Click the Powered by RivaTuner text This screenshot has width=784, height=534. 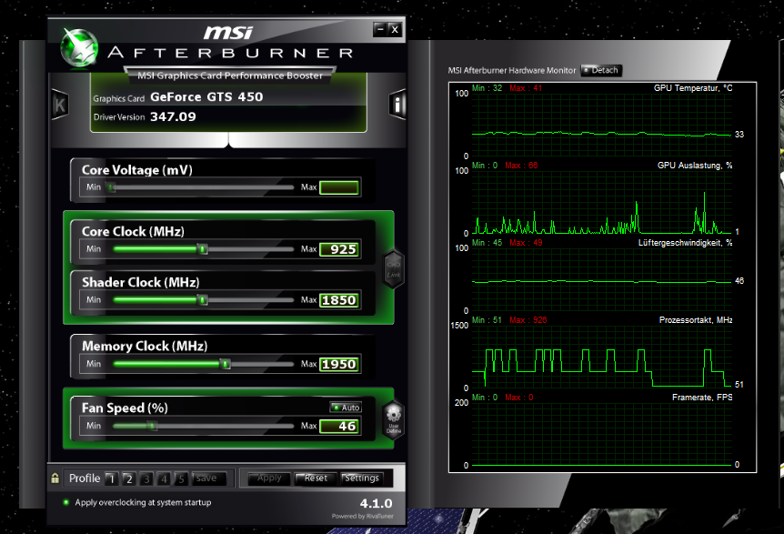[x=363, y=516]
